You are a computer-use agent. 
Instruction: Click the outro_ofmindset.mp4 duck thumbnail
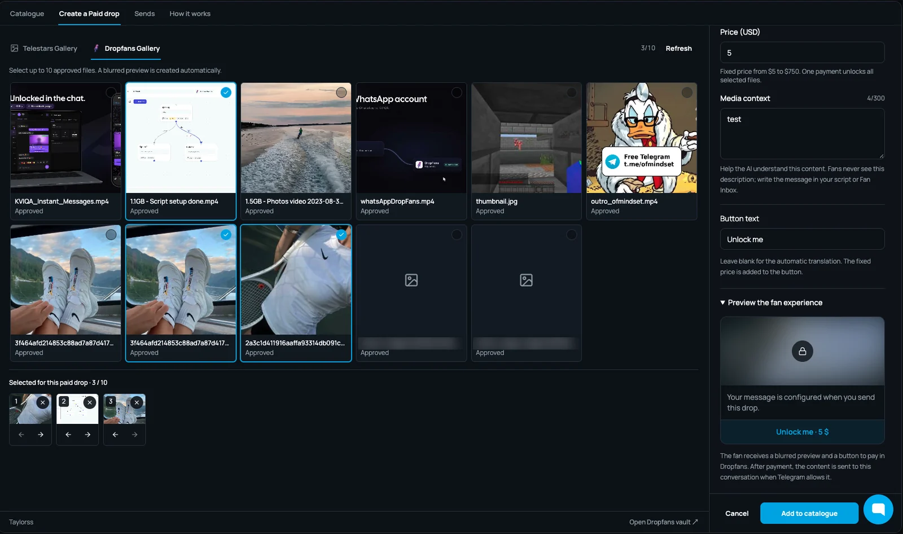click(642, 138)
